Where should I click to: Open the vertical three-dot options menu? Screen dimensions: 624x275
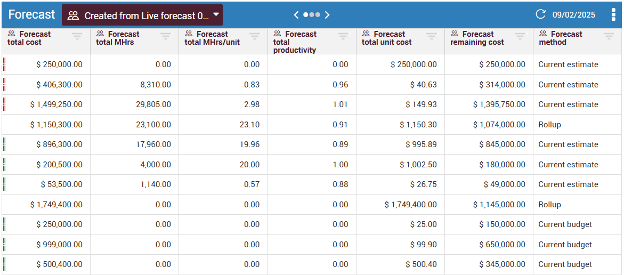pos(613,14)
